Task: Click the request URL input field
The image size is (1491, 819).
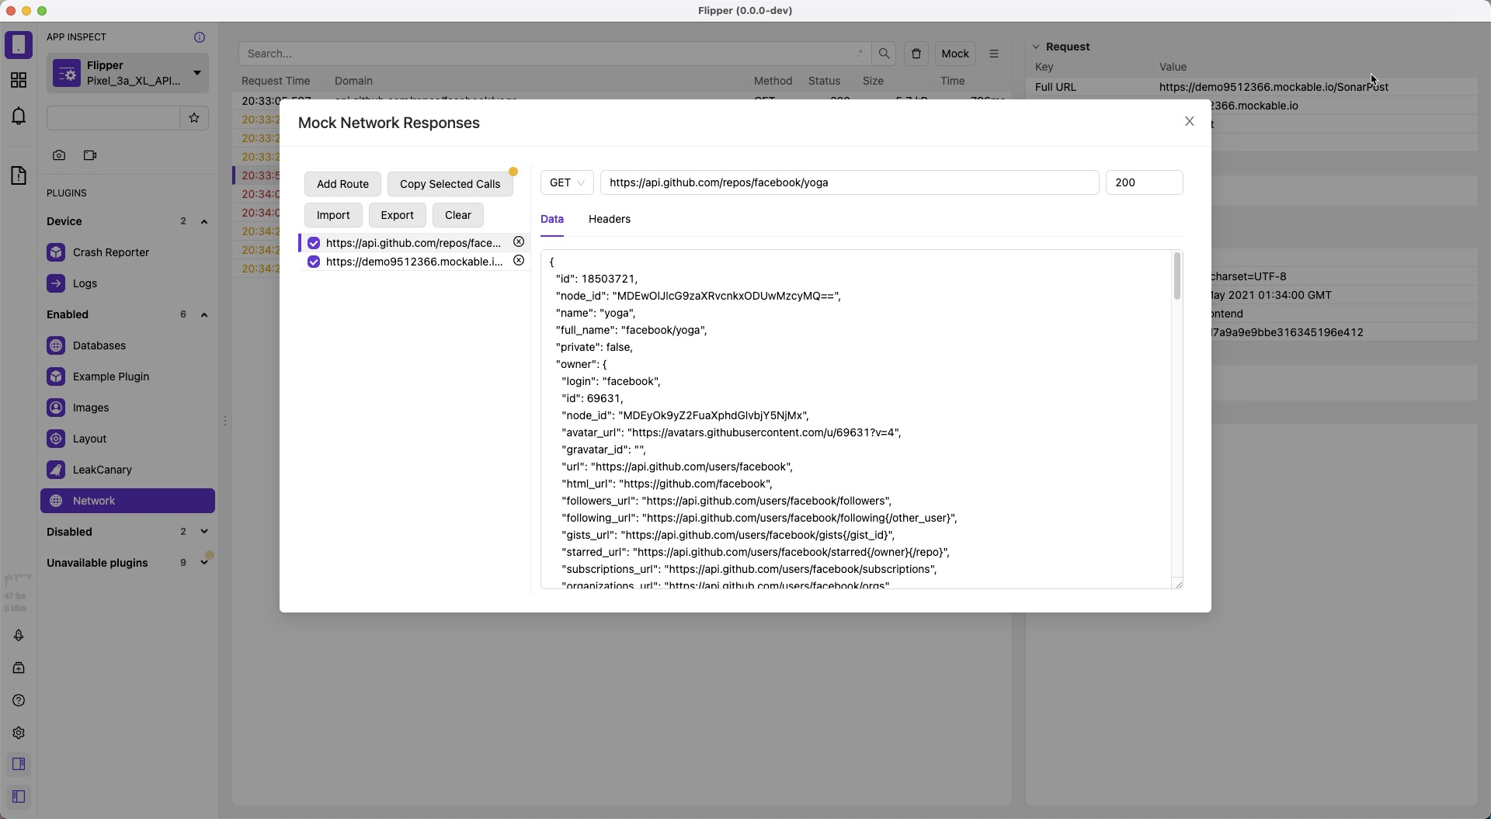Action: (x=850, y=182)
